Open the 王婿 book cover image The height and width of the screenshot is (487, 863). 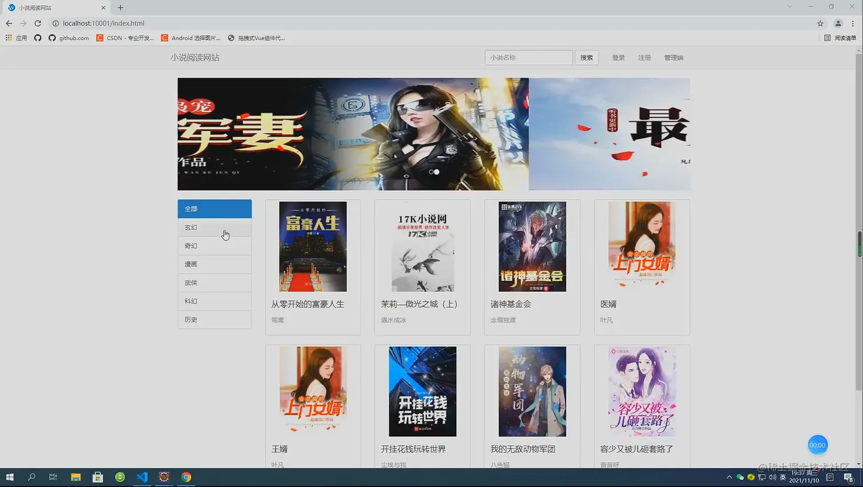[313, 392]
